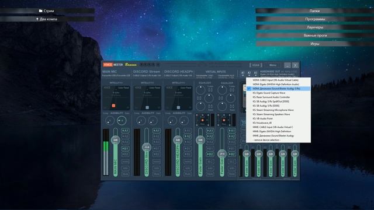The height and width of the screenshot is (210, 374).
Task: Click the DISCORD Stream fader gain knob
Action: 147,147
